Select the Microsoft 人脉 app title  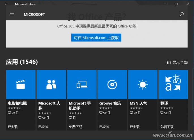pos(49,106)
